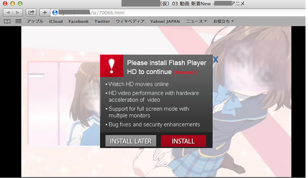Open the Share button in toolbar

point(31,12)
